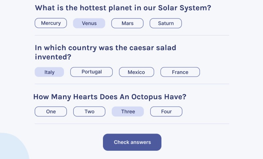263x159 pixels.
Task: Click the divider line below the planet answers
Action: (x=132, y=35)
